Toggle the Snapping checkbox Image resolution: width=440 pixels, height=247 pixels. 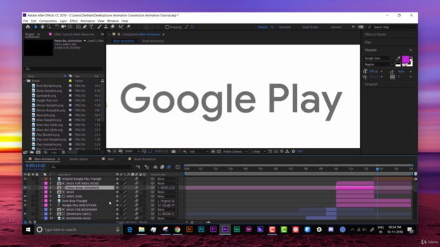(167, 27)
